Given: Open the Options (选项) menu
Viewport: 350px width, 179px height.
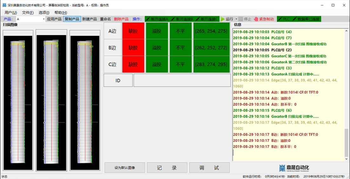Looking at the screenshot, I should pyautogui.click(x=44, y=13).
